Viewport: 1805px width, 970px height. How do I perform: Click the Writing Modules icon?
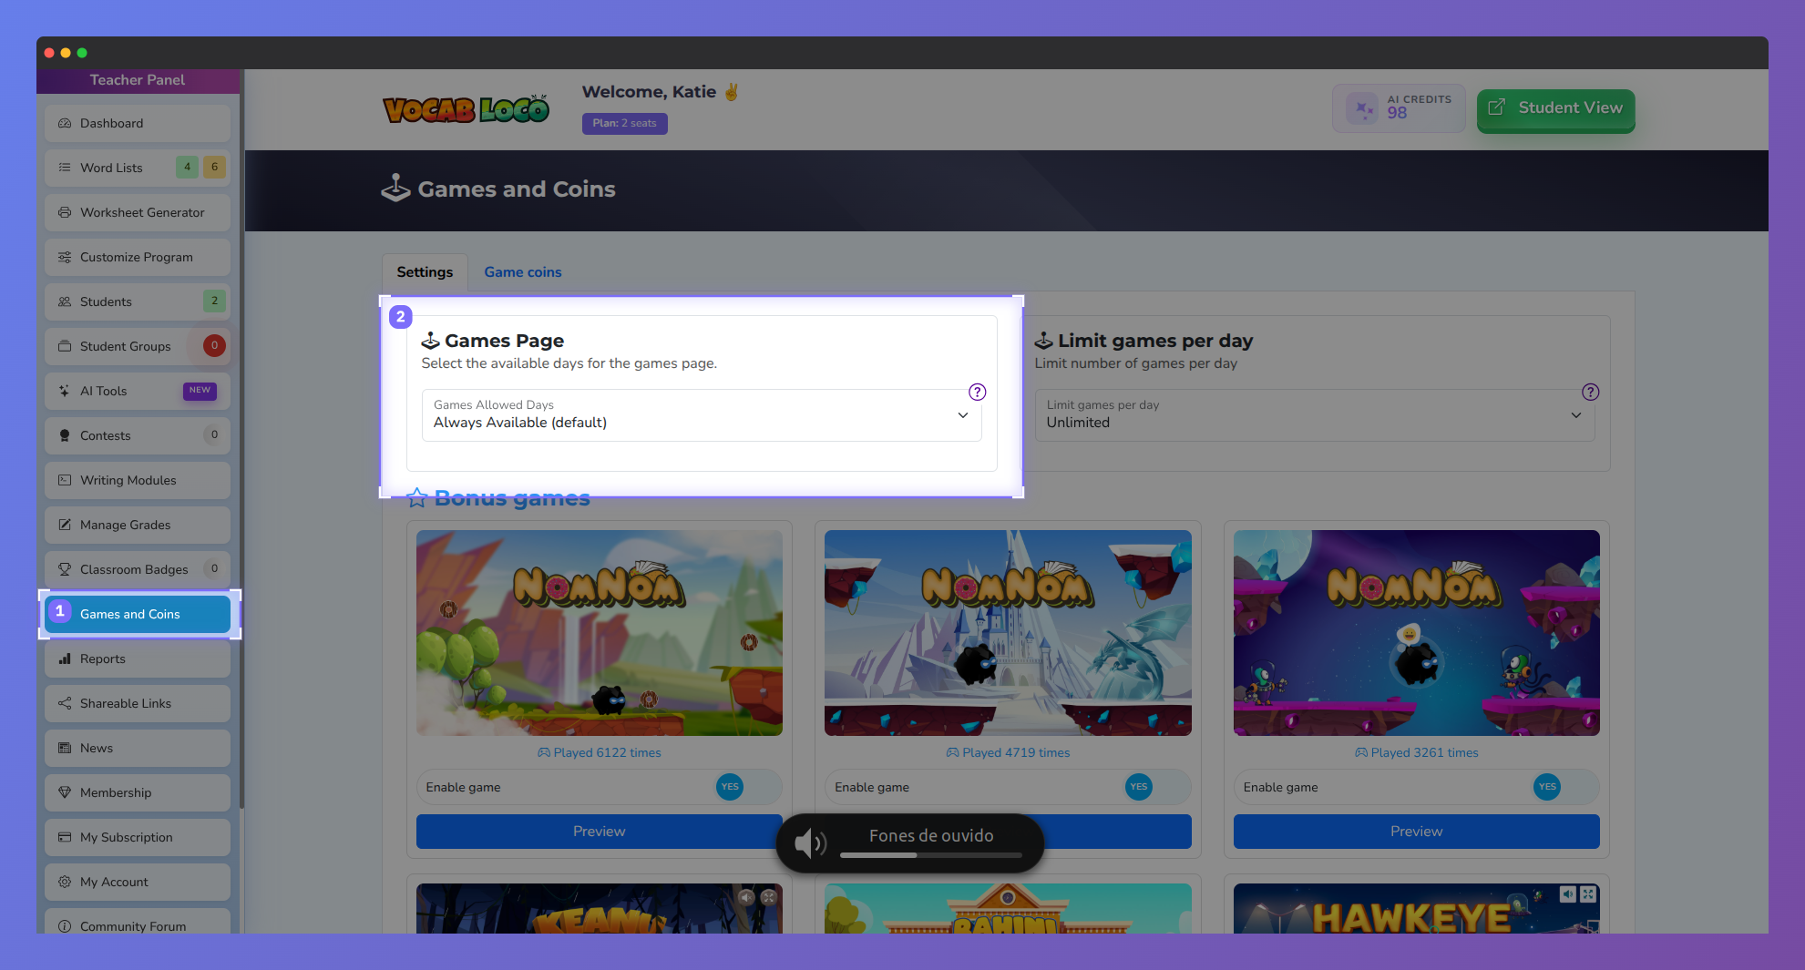(x=65, y=480)
